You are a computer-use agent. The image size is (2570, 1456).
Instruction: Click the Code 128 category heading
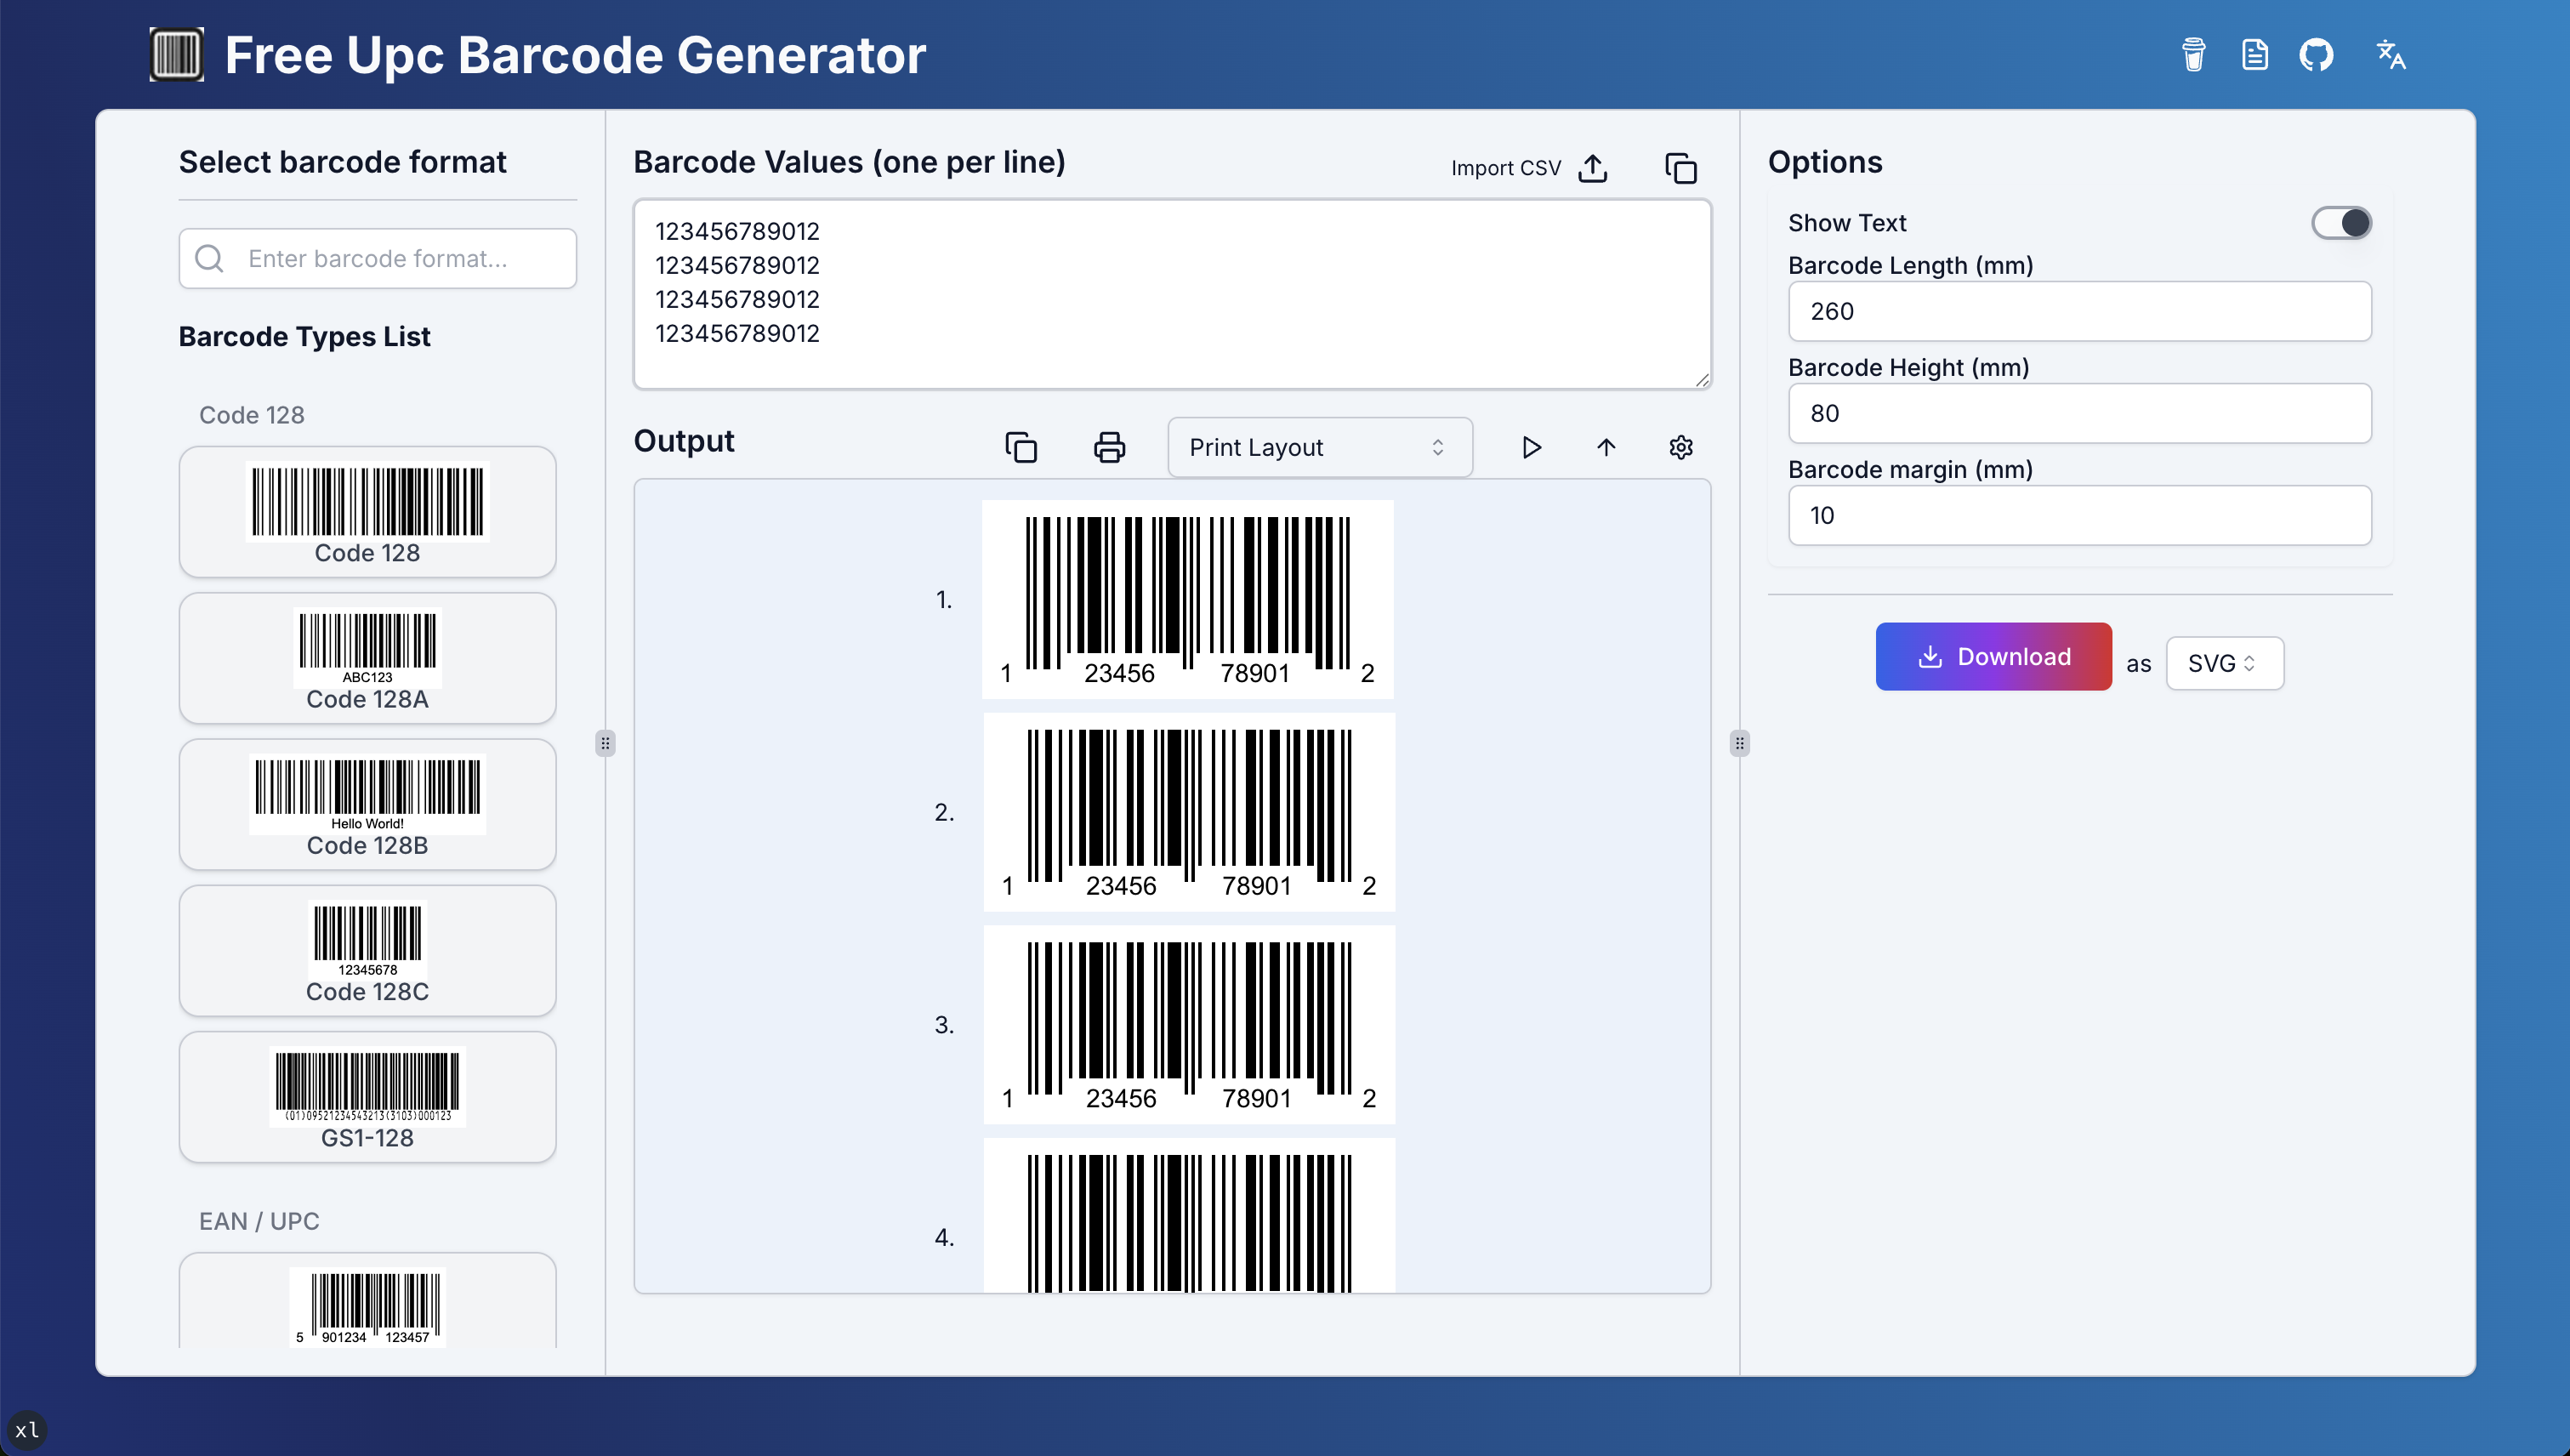coord(251,415)
